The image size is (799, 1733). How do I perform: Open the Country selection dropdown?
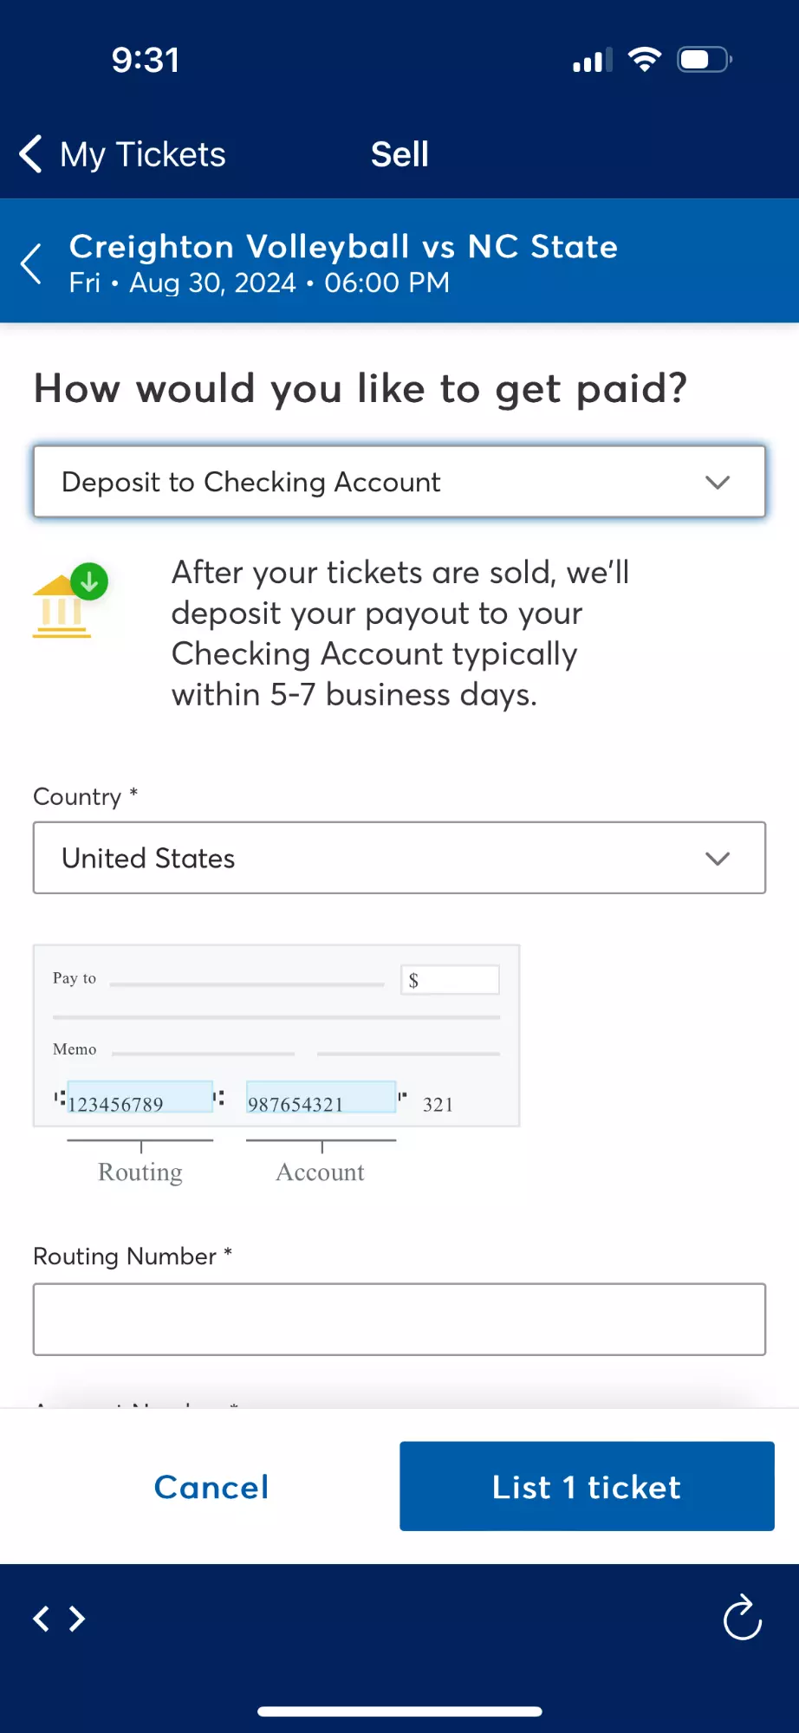(399, 858)
